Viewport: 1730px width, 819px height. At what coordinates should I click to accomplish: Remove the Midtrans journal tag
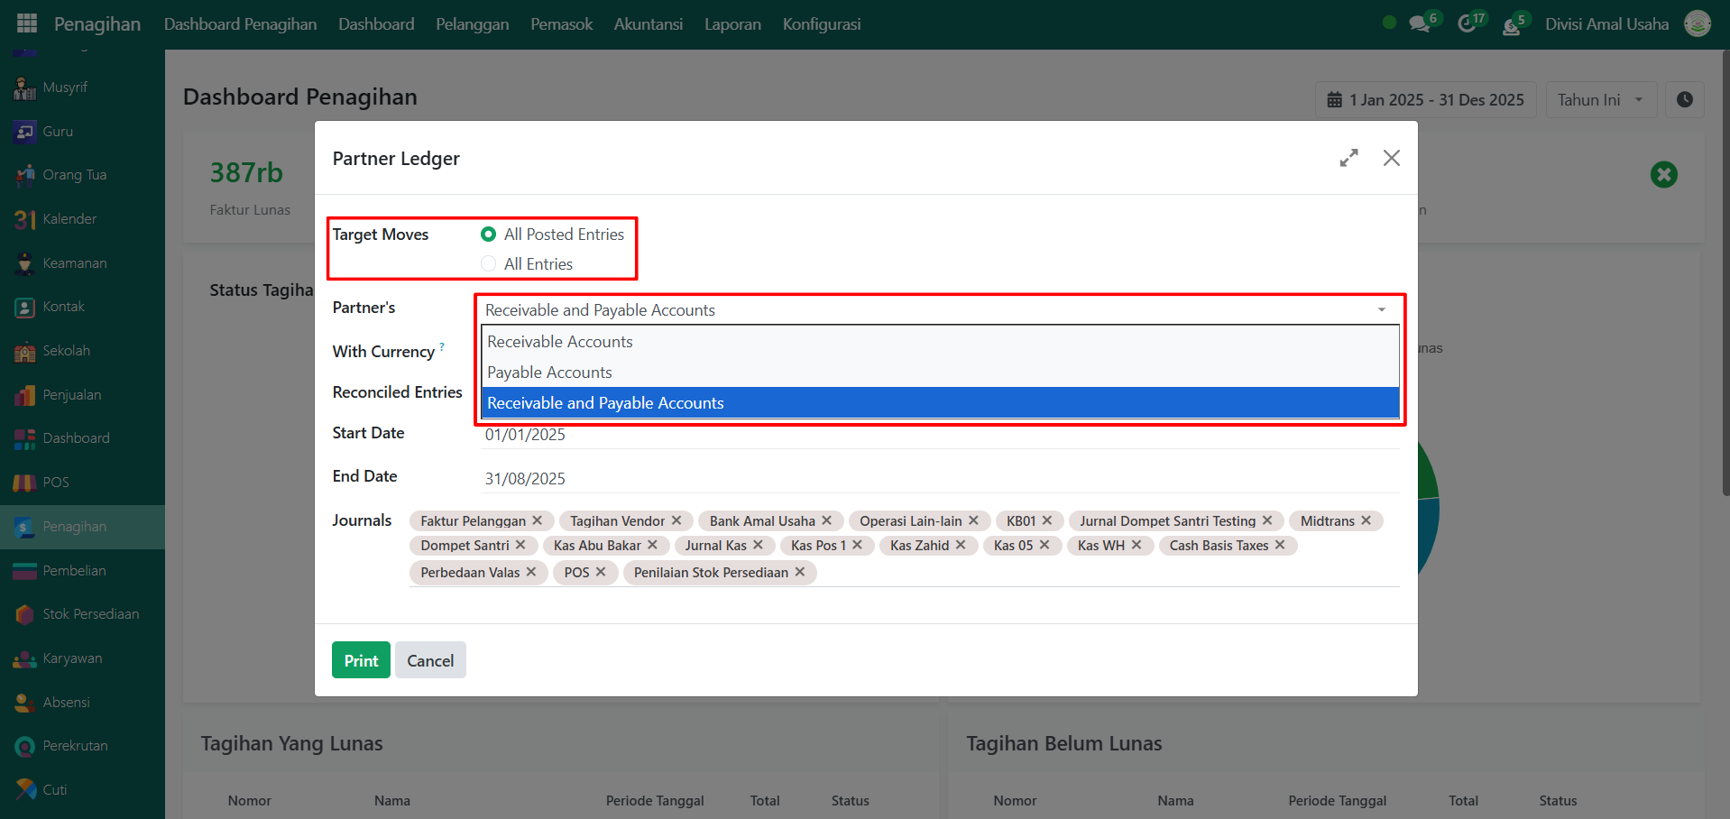(1367, 520)
